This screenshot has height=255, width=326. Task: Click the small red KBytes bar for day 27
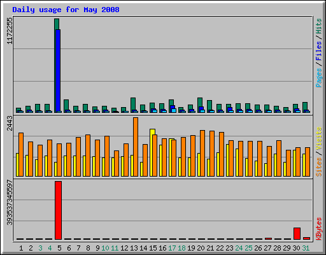point(268,238)
